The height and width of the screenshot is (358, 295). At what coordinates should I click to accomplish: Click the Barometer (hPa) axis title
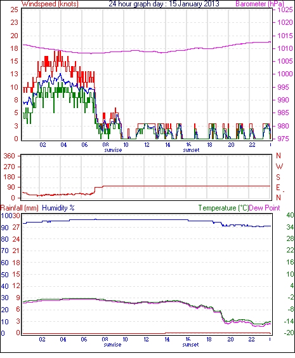coord(260,4)
